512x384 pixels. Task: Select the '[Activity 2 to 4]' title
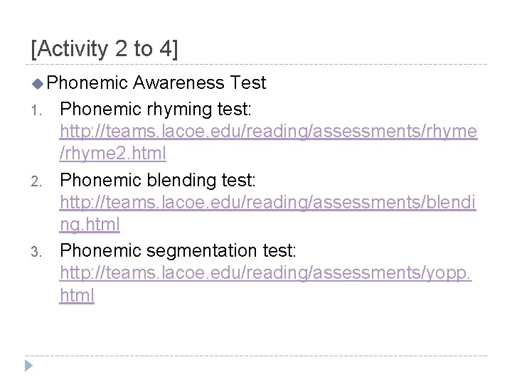coord(105,49)
